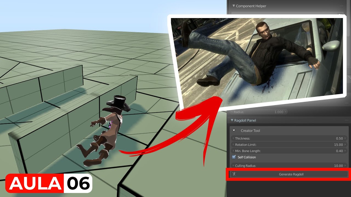Decrease Culling Radius with left arrow
The width and height of the screenshot is (351, 197).
(233, 166)
